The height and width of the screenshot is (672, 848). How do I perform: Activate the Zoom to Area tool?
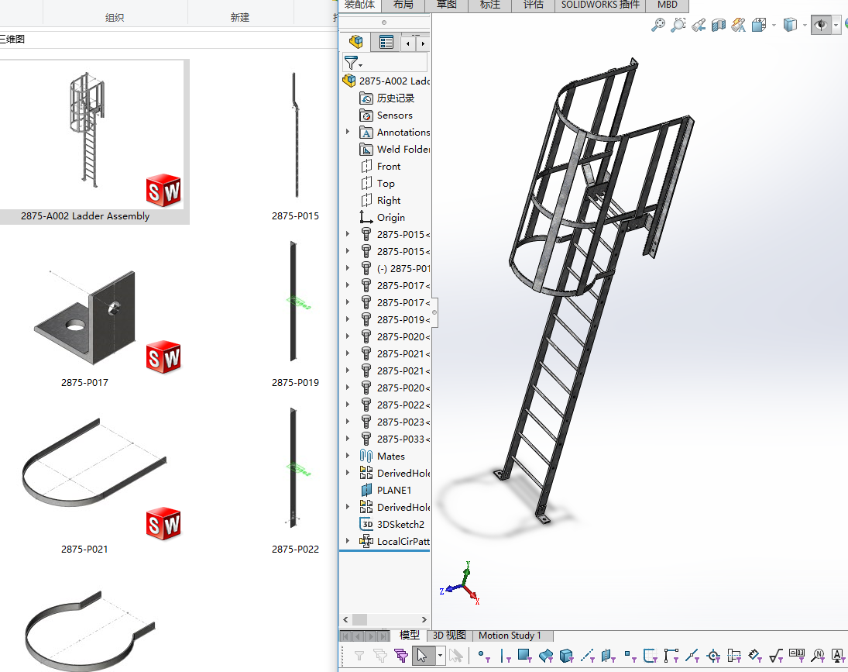coord(678,26)
